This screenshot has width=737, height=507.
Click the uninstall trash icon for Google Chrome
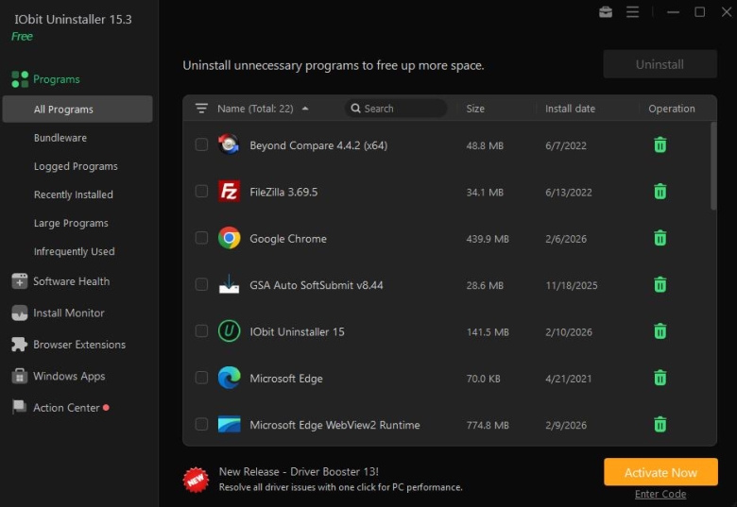[x=660, y=238]
